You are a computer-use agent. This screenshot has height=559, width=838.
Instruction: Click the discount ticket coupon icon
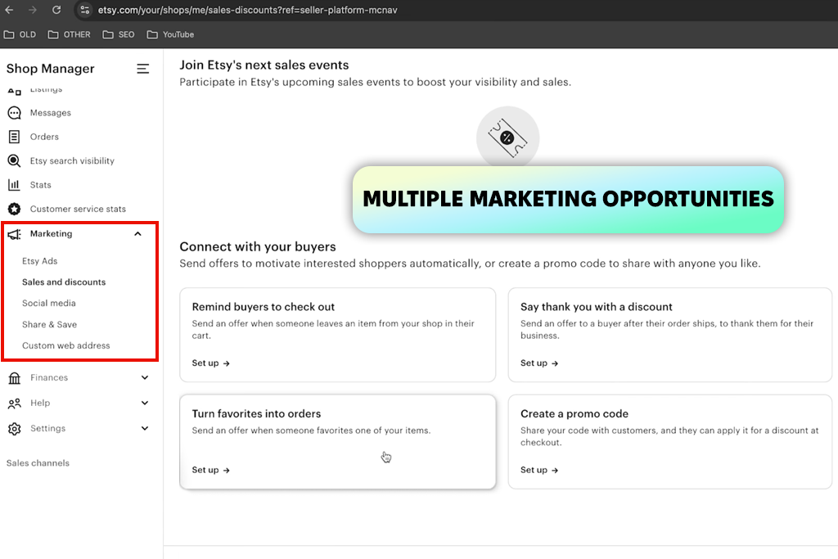pos(507,137)
